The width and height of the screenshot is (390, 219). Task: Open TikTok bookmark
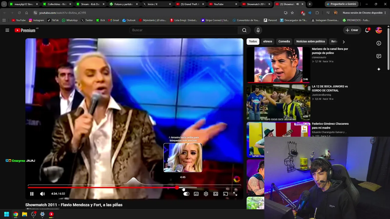(53, 20)
